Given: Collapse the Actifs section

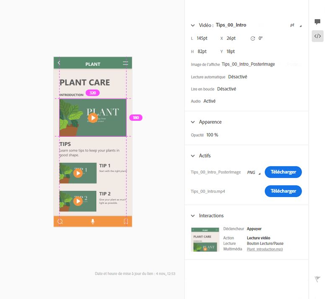Looking at the screenshot, I should tap(193, 156).
